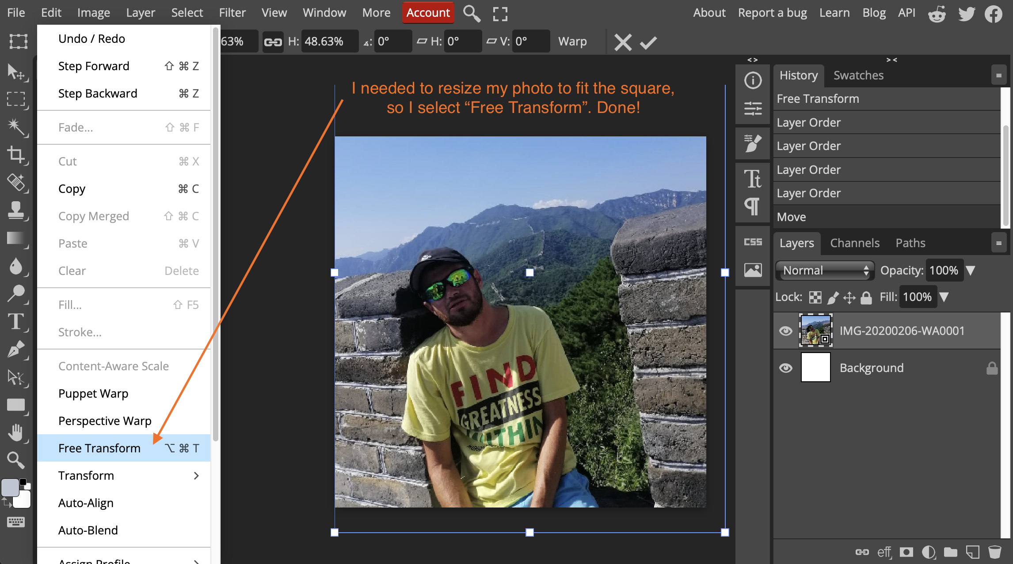
Task: Switch to the Channels tab
Action: [855, 243]
